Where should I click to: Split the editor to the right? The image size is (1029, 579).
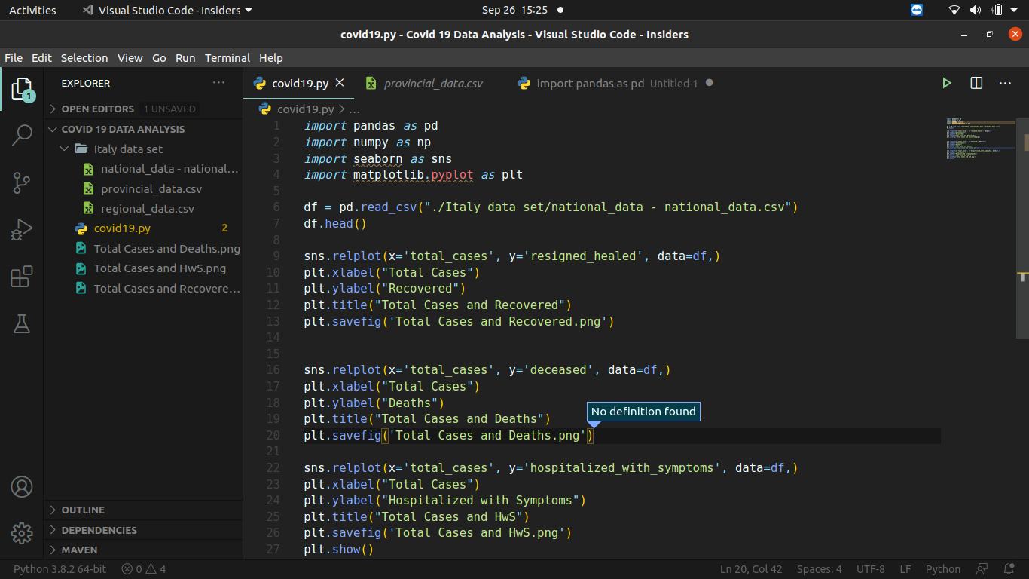pyautogui.click(x=976, y=83)
